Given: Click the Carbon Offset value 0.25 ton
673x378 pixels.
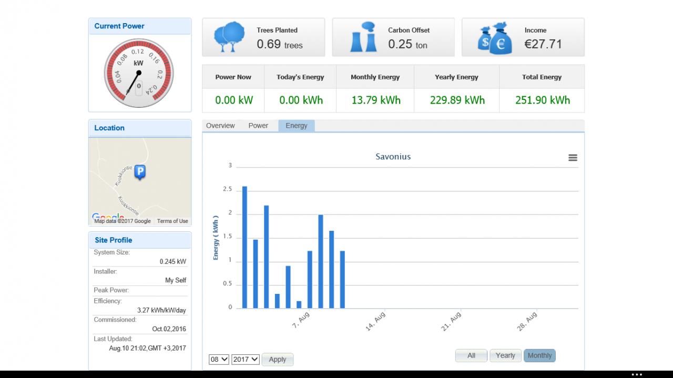Looking at the screenshot, I should [x=408, y=44].
